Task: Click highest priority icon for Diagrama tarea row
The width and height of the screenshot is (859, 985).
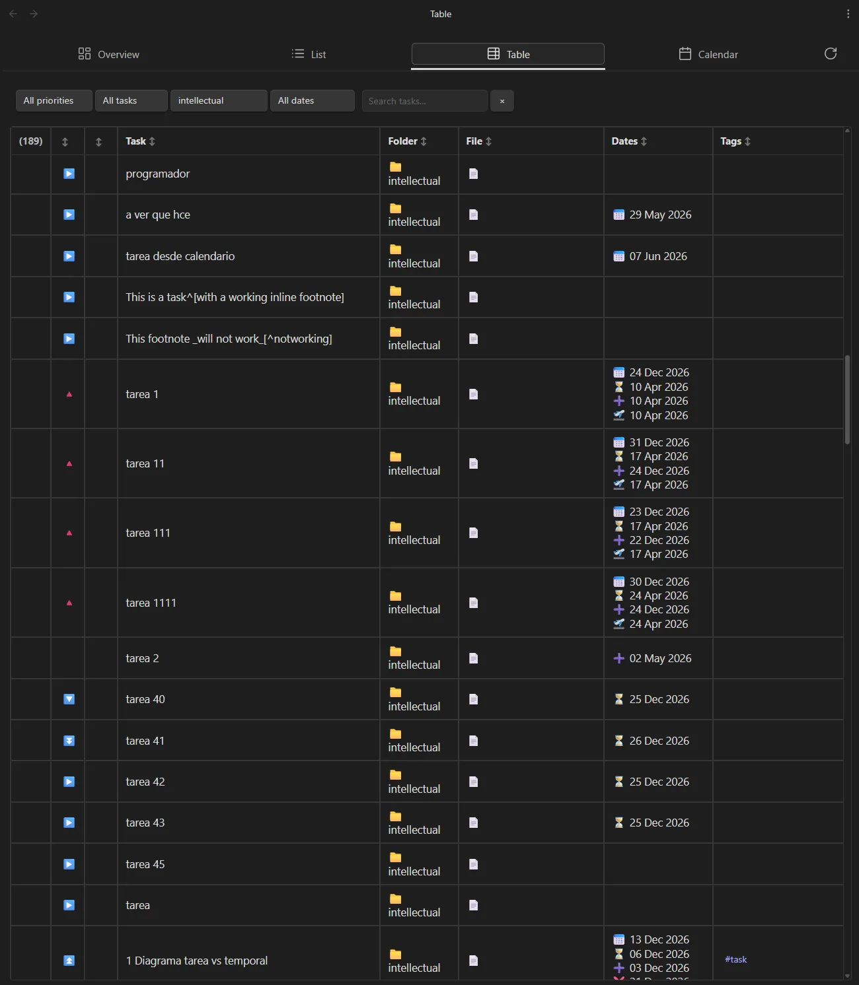Action: (69, 961)
